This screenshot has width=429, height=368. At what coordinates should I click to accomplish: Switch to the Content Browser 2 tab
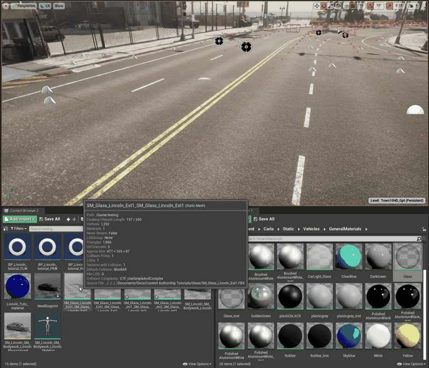click(24, 210)
